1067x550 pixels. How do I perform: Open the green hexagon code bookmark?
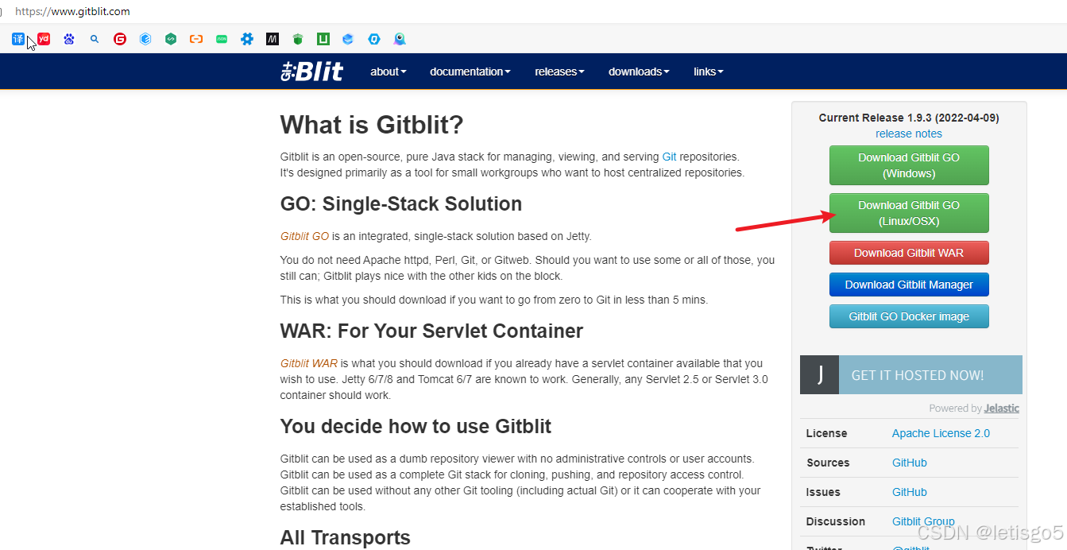[171, 39]
